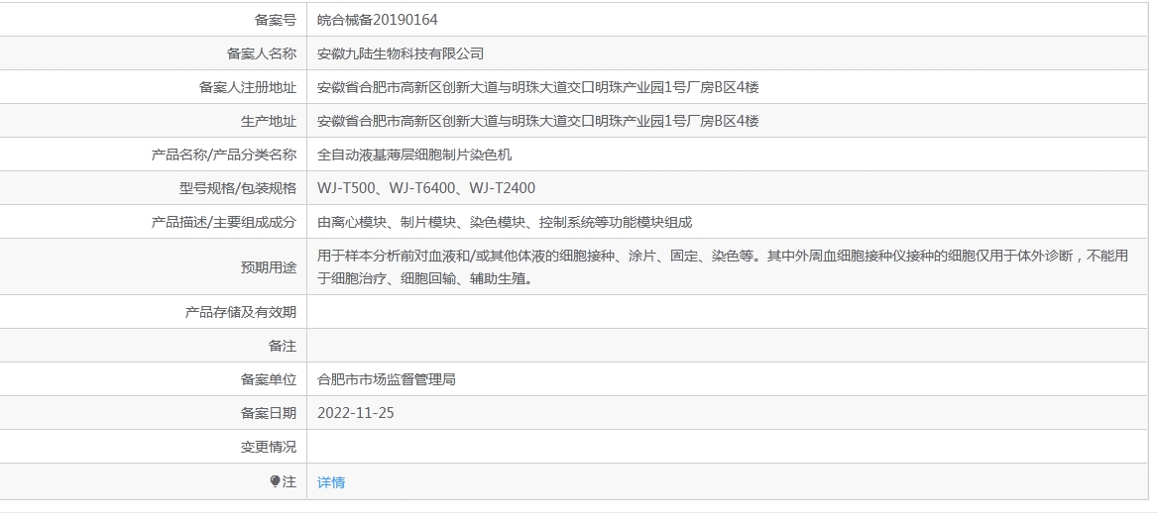1158x521 pixels.
Task: Click the 产品描述/主要组成成分 label
Action: coord(224,222)
